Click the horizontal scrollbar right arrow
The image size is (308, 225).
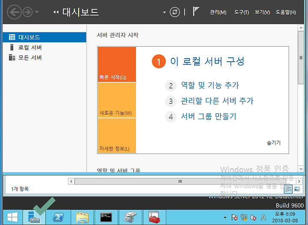coord(299,181)
